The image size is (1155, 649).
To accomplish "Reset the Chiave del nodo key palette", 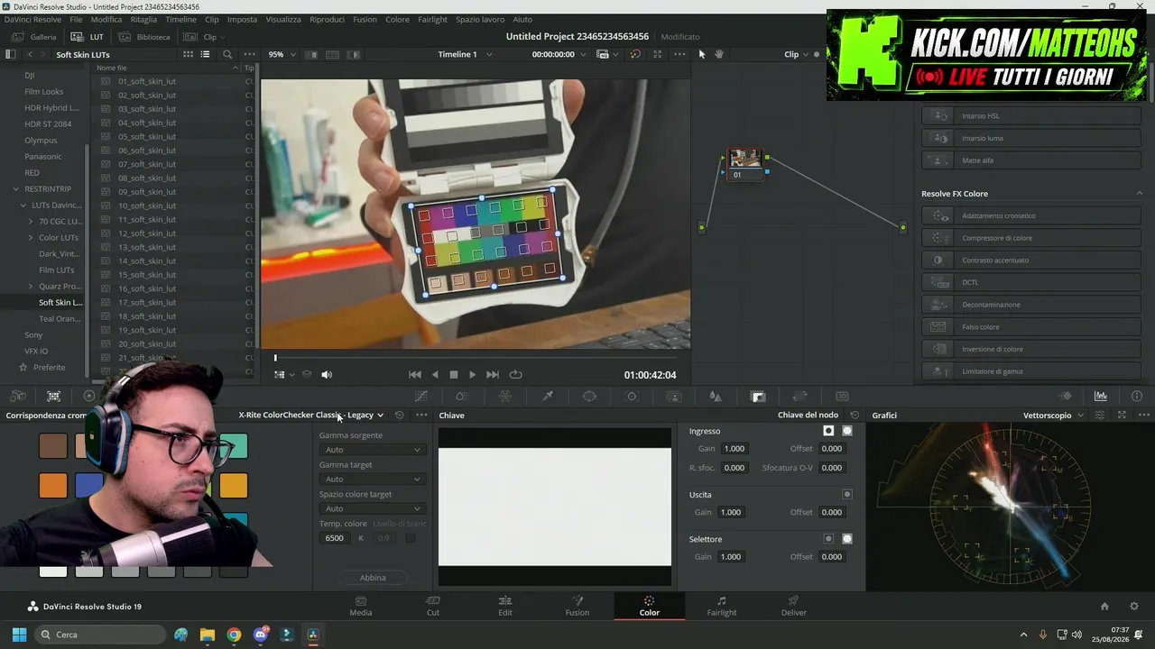I will pyautogui.click(x=855, y=416).
